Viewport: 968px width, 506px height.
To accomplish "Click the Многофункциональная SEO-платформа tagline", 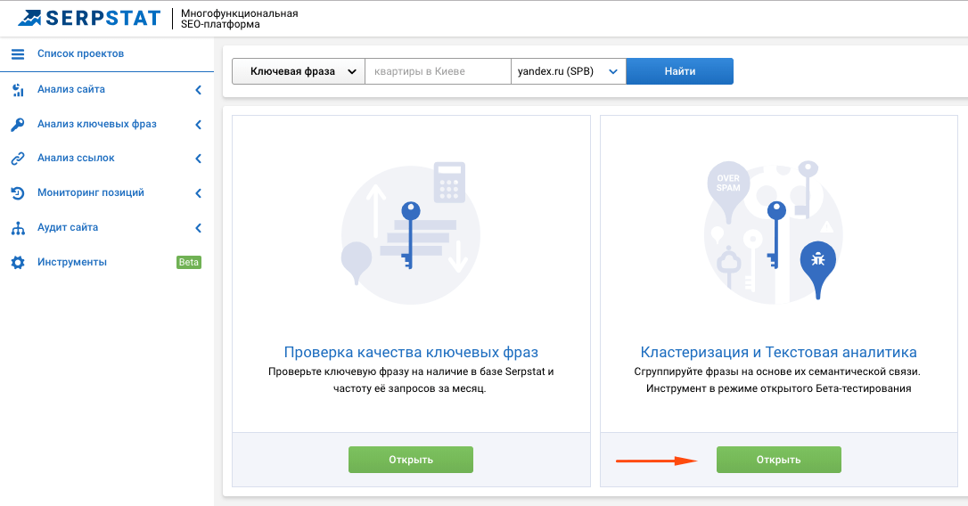I will (240, 19).
